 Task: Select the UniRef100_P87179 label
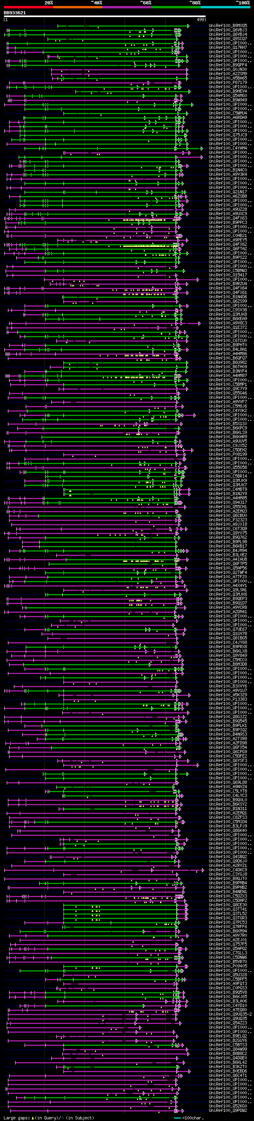[228, 82]
